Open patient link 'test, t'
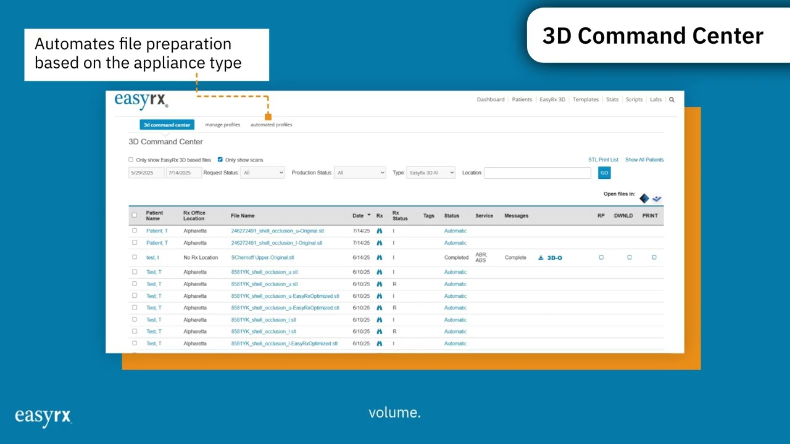790x444 pixels. tap(152, 258)
